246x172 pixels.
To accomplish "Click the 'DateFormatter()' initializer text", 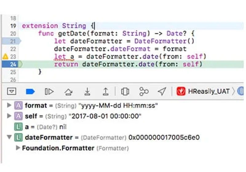I will [164, 41].
